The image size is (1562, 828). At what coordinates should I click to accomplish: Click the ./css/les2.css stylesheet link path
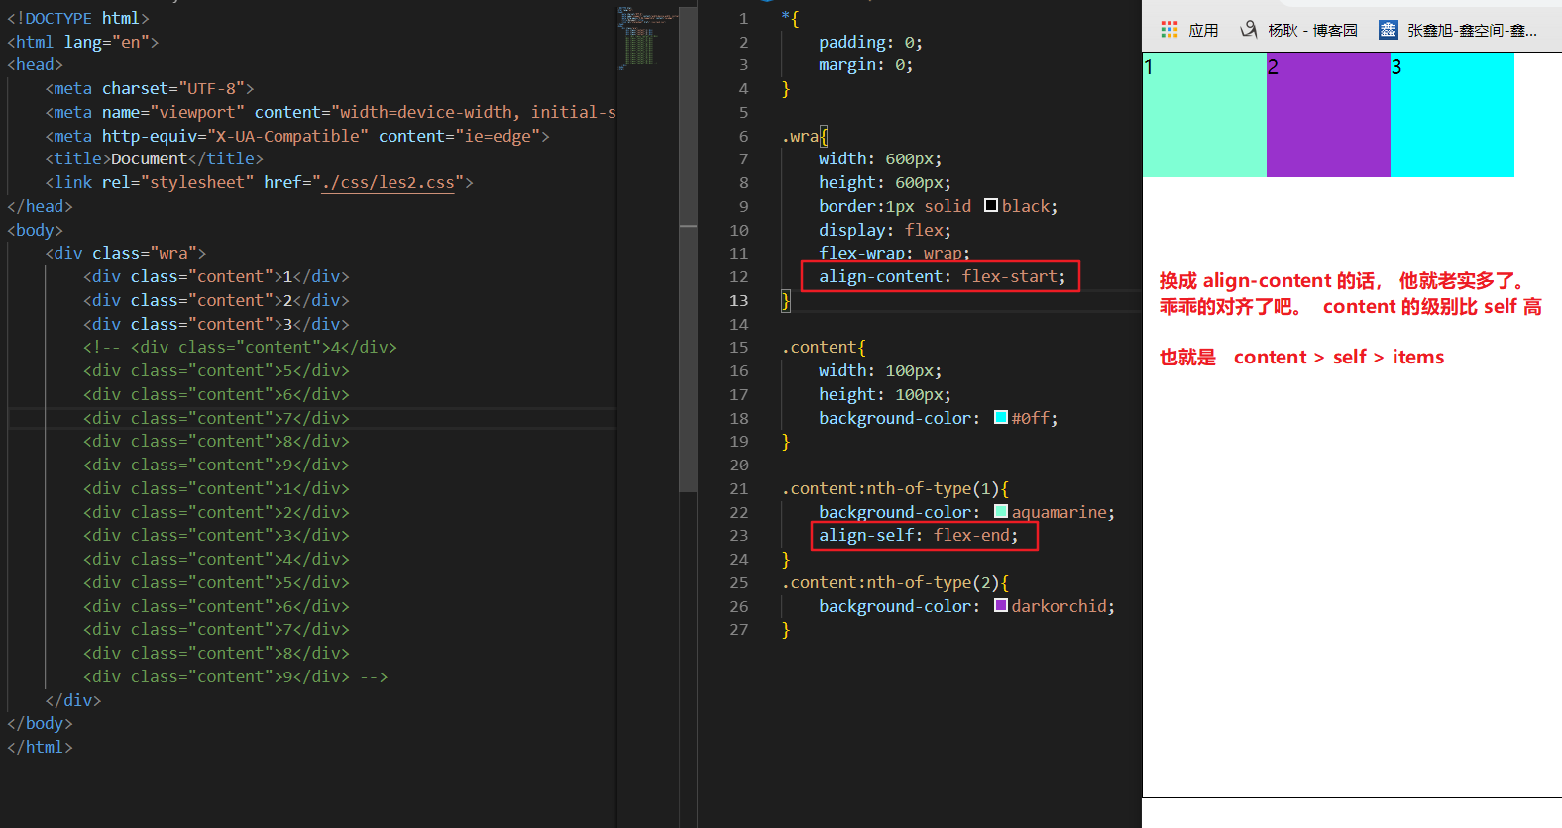pyautogui.click(x=390, y=183)
